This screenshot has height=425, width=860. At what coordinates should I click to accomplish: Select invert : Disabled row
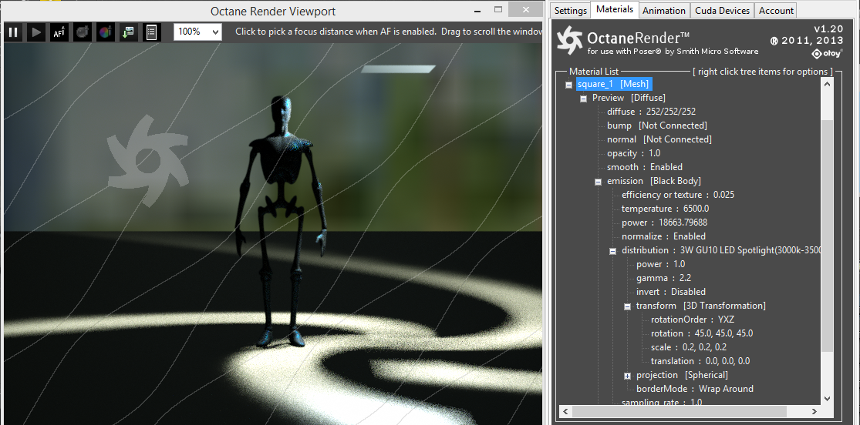pyautogui.click(x=671, y=292)
